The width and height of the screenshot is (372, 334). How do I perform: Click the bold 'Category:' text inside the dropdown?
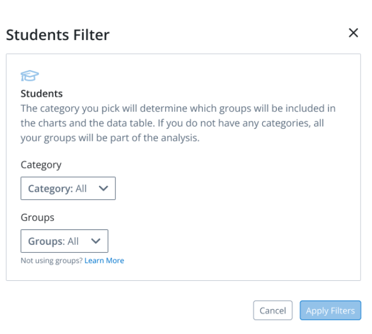(x=50, y=189)
